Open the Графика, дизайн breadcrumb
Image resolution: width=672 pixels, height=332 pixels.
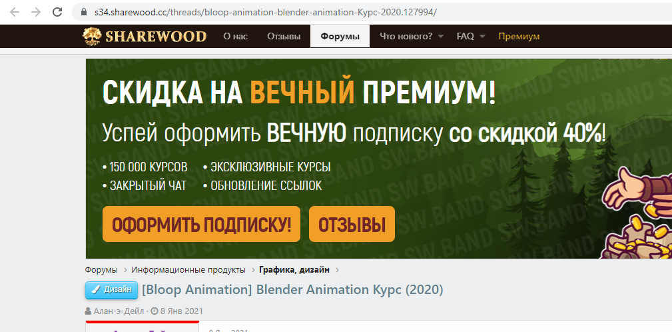tap(294, 270)
